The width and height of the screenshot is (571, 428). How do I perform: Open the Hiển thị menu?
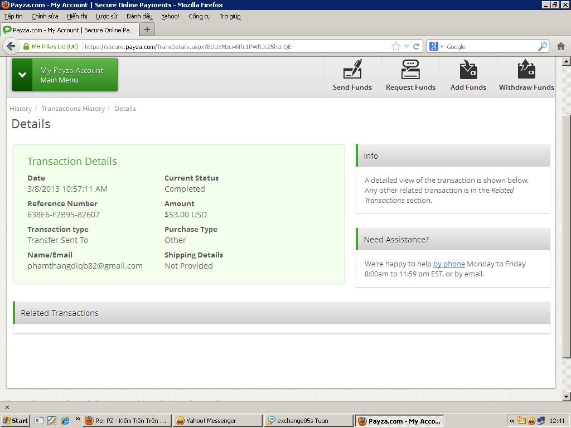(77, 16)
